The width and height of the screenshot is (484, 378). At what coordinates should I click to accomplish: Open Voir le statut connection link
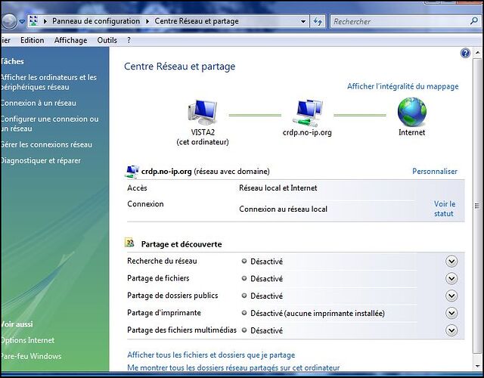point(444,209)
